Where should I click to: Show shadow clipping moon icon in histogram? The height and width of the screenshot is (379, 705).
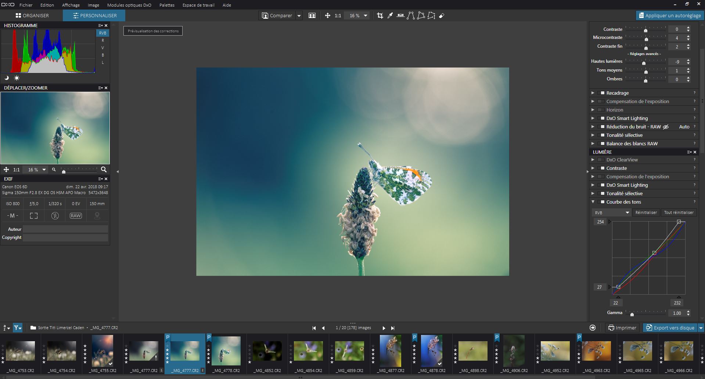[x=6, y=78]
